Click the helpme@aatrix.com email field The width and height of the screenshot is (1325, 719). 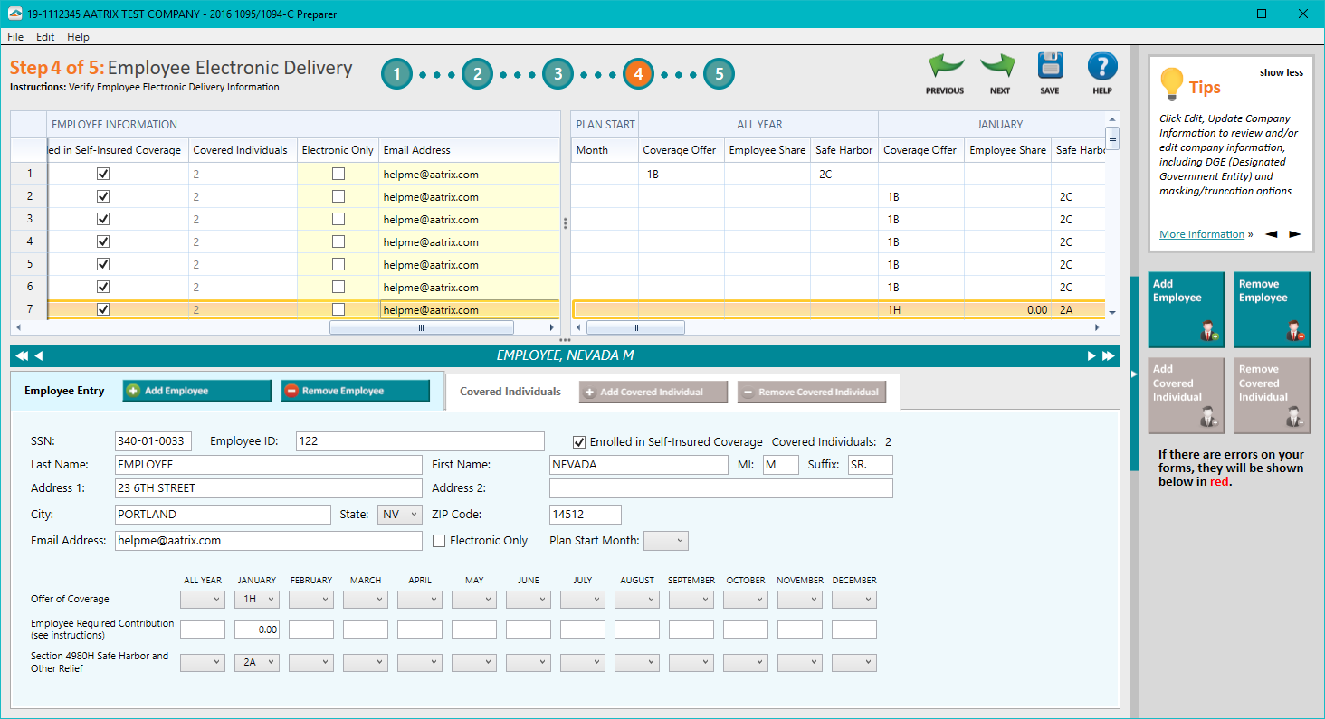[268, 540]
